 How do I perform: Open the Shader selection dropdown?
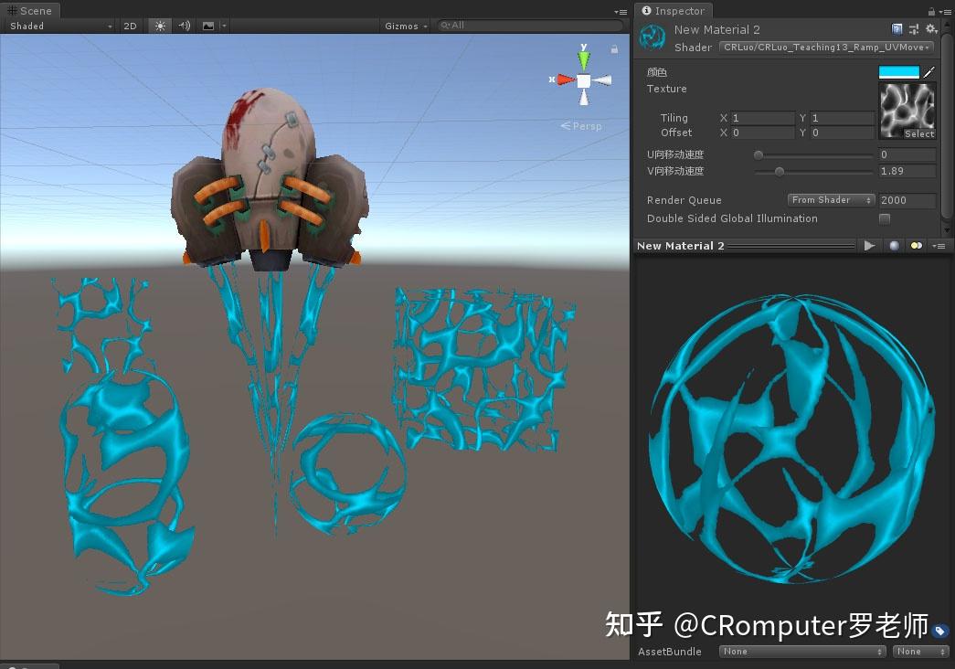pos(822,47)
